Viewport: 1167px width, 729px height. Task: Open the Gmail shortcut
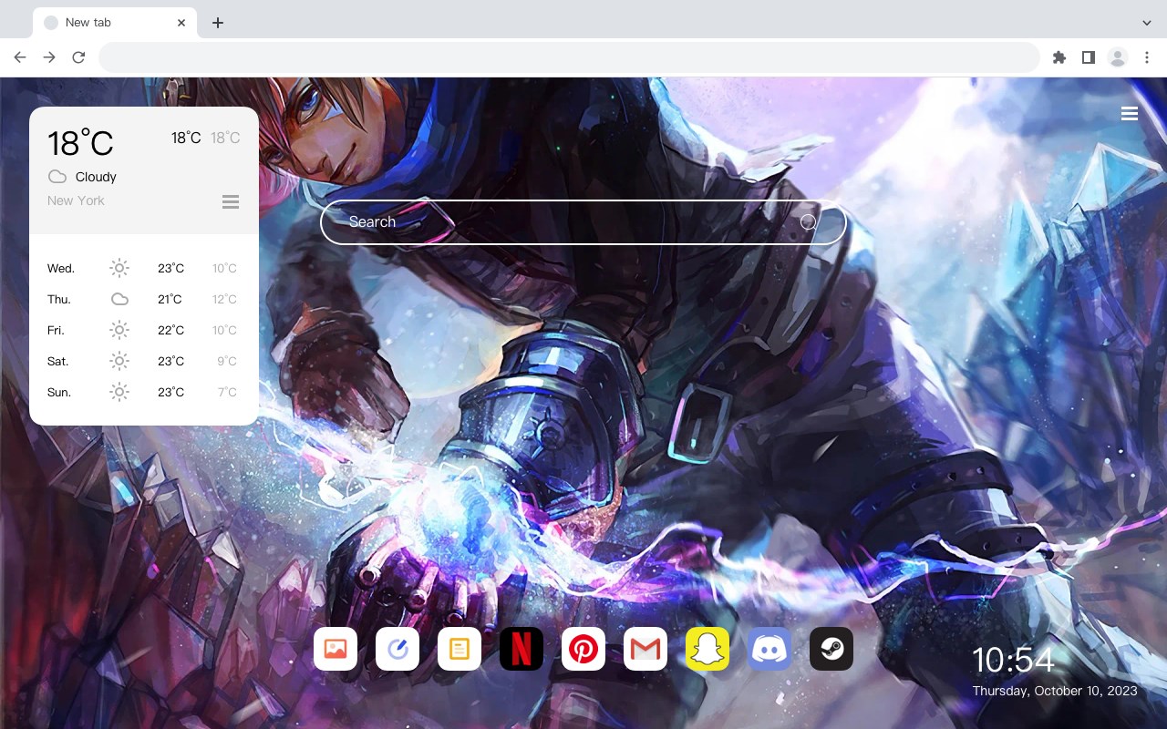[x=645, y=649]
